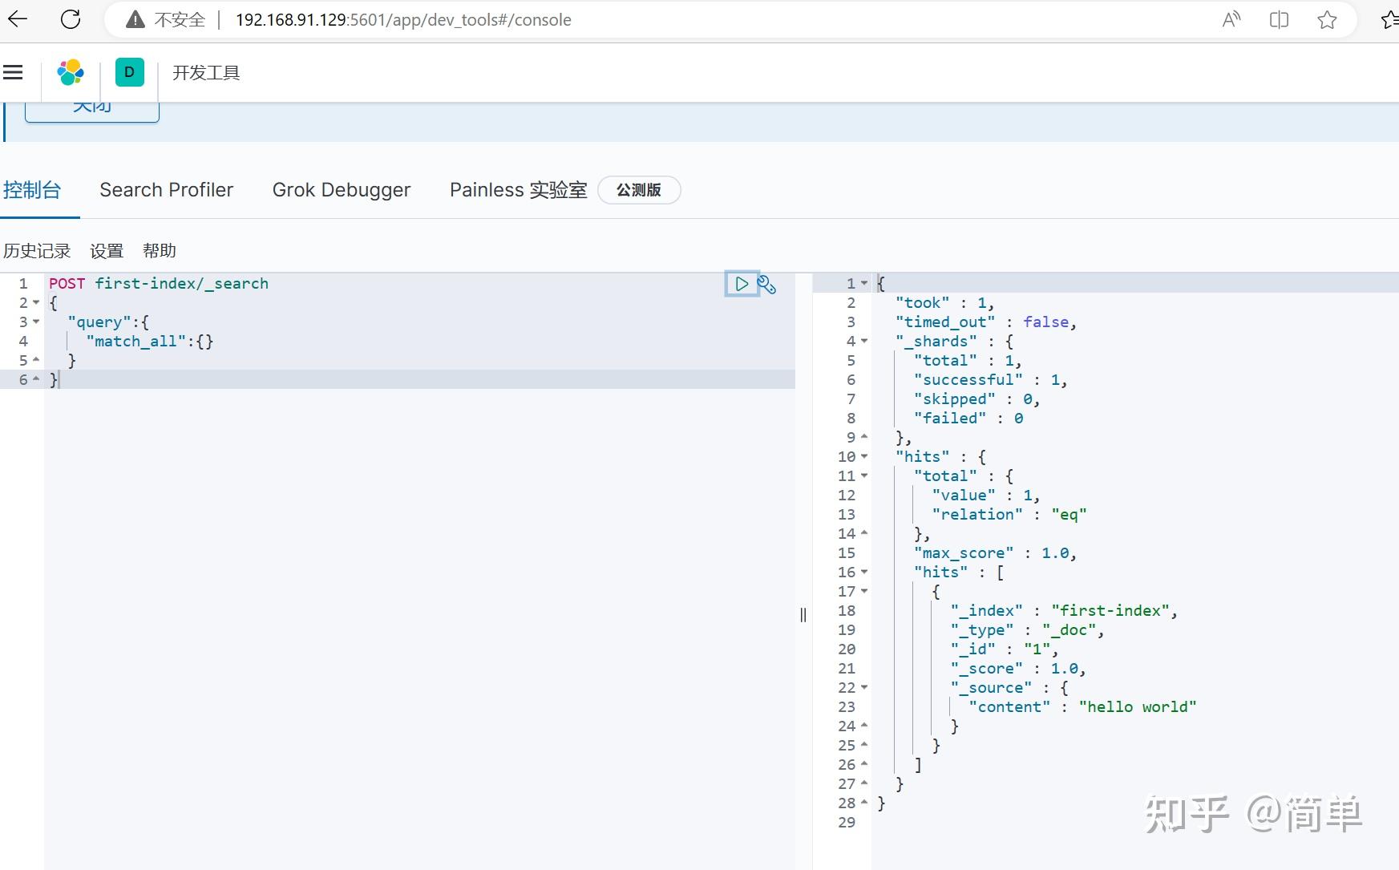Viewport: 1399px width, 870px height.
Task: Open the request wrench options icon
Action: coord(768,284)
